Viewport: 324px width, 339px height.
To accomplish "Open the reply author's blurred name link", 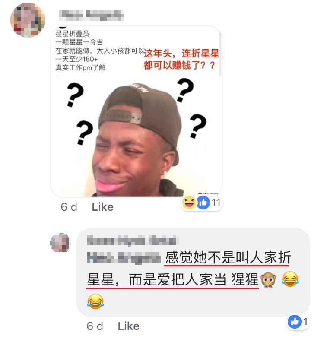I will tap(133, 241).
